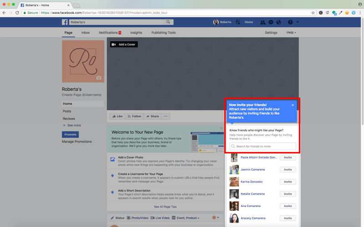Invite Paola Ahtziri Estrada
The height and width of the screenshot is (227, 364).
288,158
